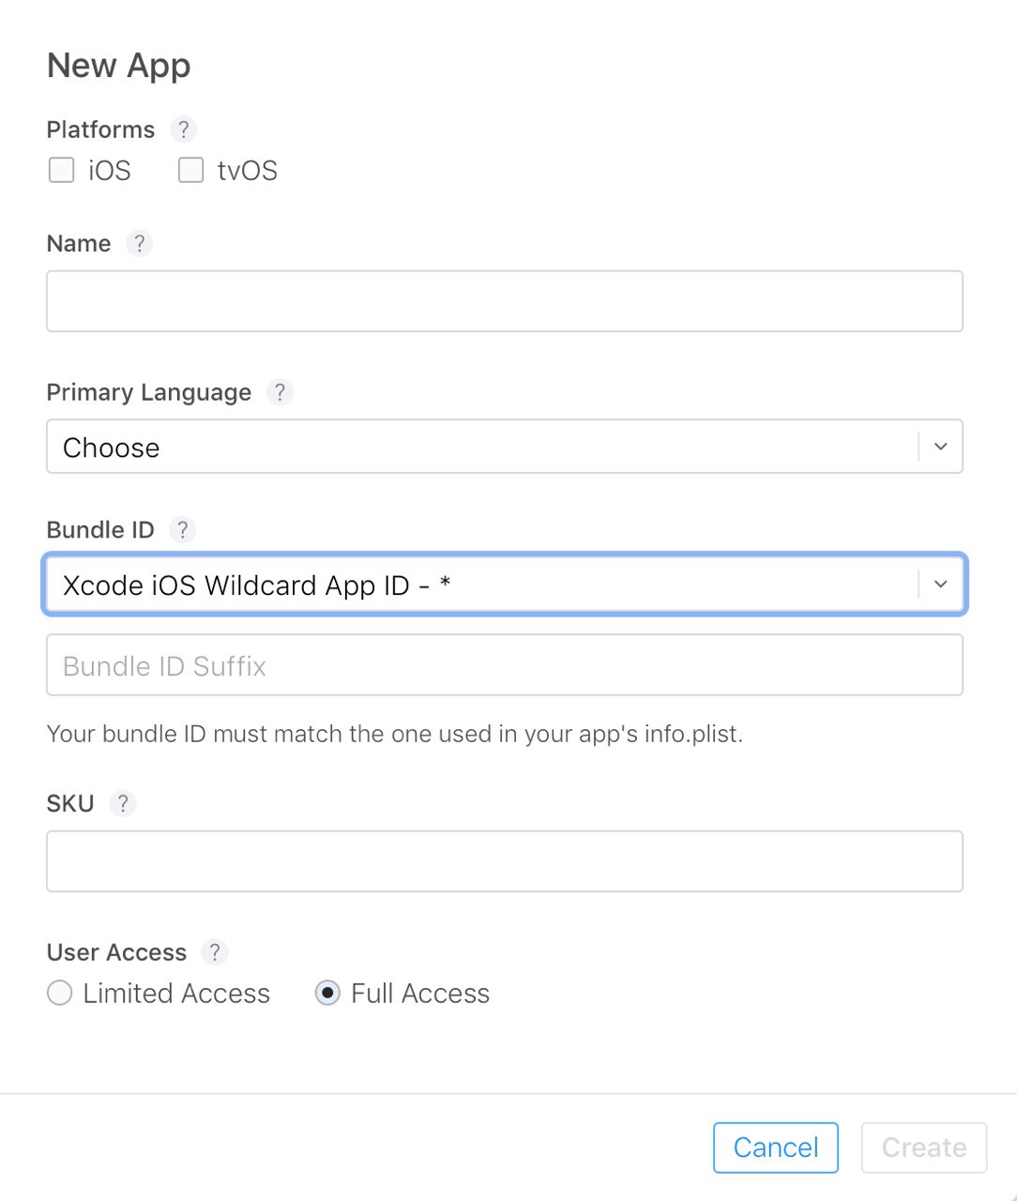Open the Primary Language Choose dropdown
Screen dimensions: 1017x1201
tap(505, 447)
